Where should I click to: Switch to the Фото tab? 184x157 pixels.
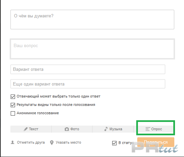click(72, 129)
